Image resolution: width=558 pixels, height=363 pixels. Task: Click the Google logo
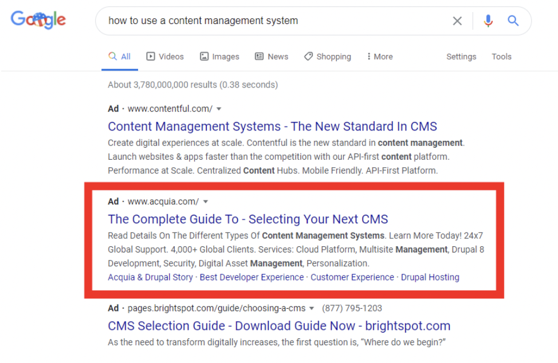point(38,21)
